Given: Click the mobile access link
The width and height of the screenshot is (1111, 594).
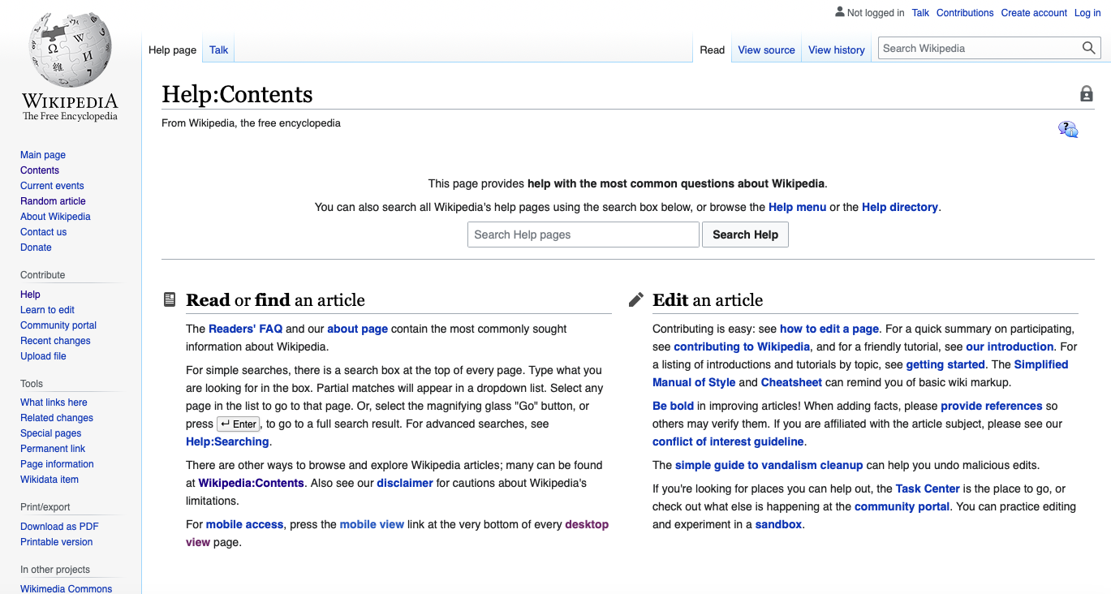Looking at the screenshot, I should pos(245,524).
